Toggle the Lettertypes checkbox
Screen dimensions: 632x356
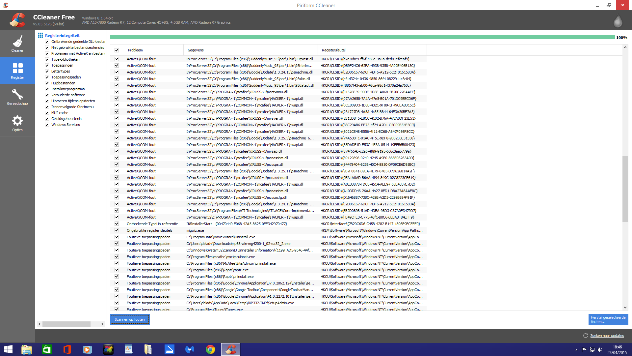pos(47,71)
